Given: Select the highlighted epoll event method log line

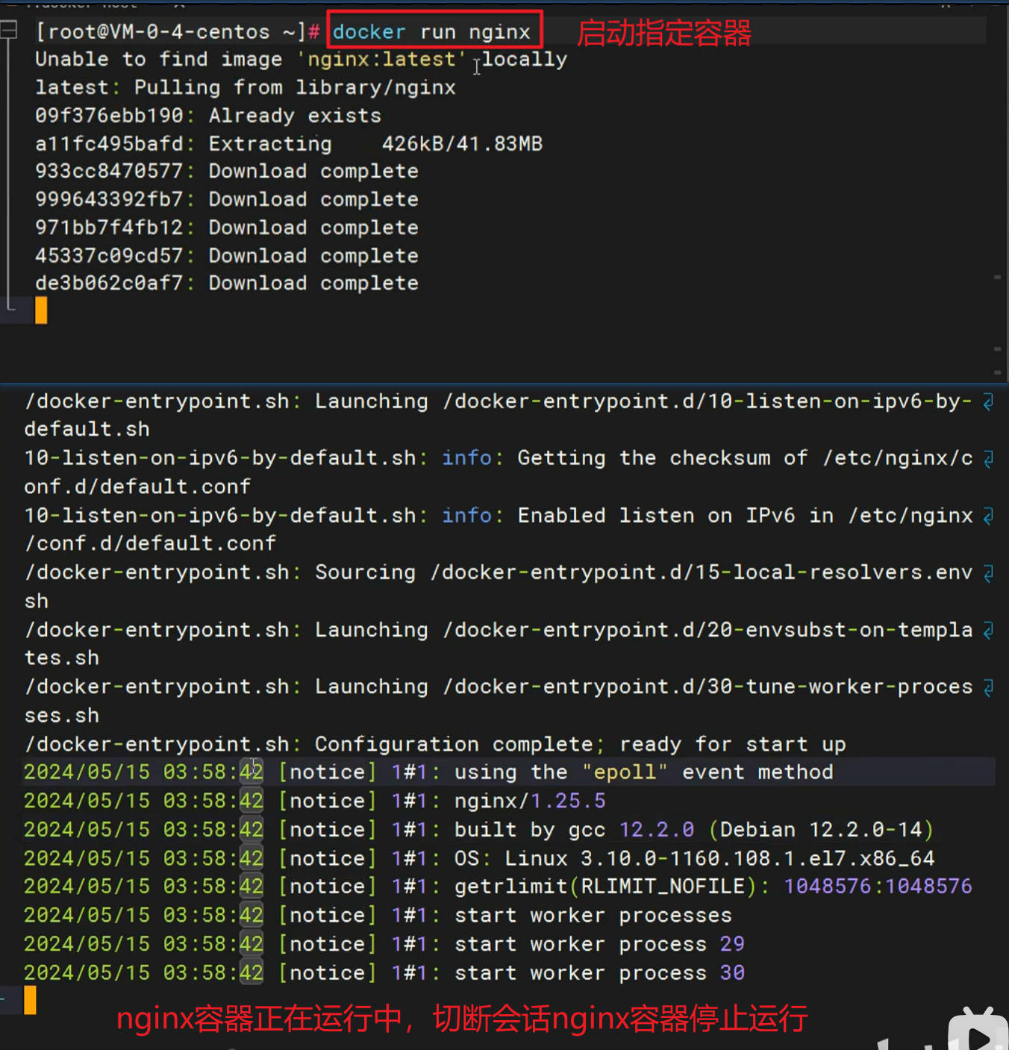Looking at the screenshot, I should [448, 772].
